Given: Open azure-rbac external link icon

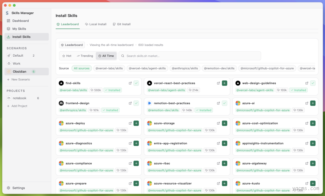Looking at the screenshot, I should click(x=218, y=163).
